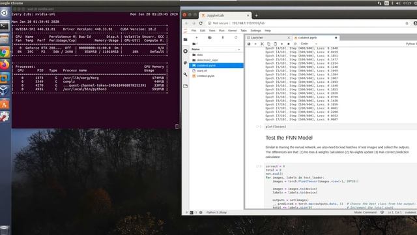Open System Settings tools in the dock

point(5,117)
